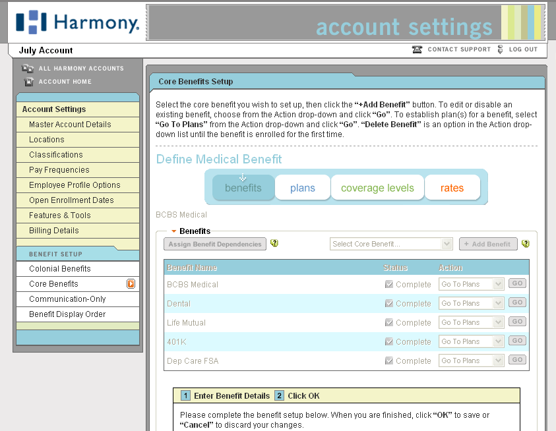Screen dimensions: 556x431
Task: Switch to the plans tab
Action: point(303,188)
